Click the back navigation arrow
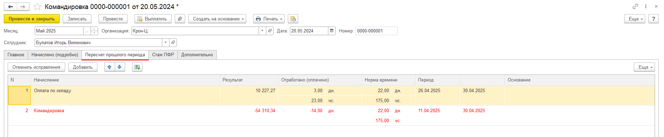Image resolution: width=664 pixels, height=137 pixels. tap(10, 7)
